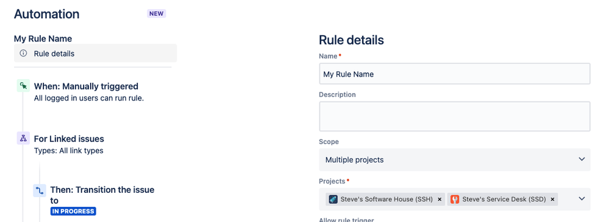Click 'All logged in users can run rule.'
The image size is (609, 222).
89,98
